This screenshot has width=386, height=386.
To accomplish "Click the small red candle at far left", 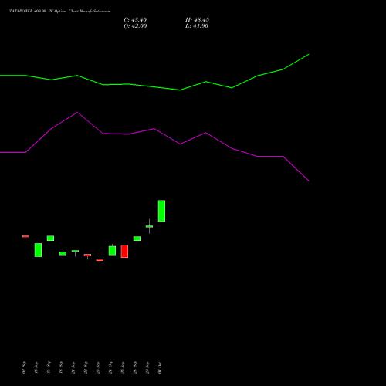I will point(25,236).
